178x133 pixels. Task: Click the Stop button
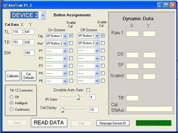pyautogui.click(x=81, y=123)
